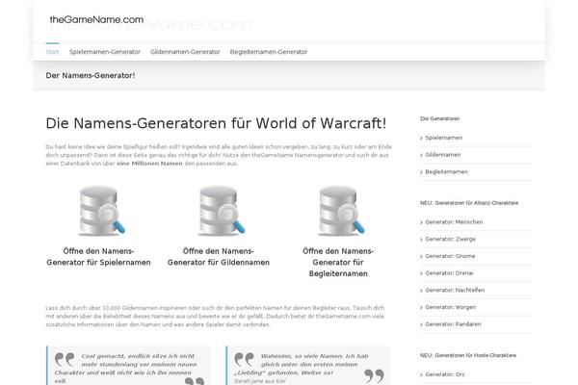Click bold 'eine Millionen Namen' text

149,164
